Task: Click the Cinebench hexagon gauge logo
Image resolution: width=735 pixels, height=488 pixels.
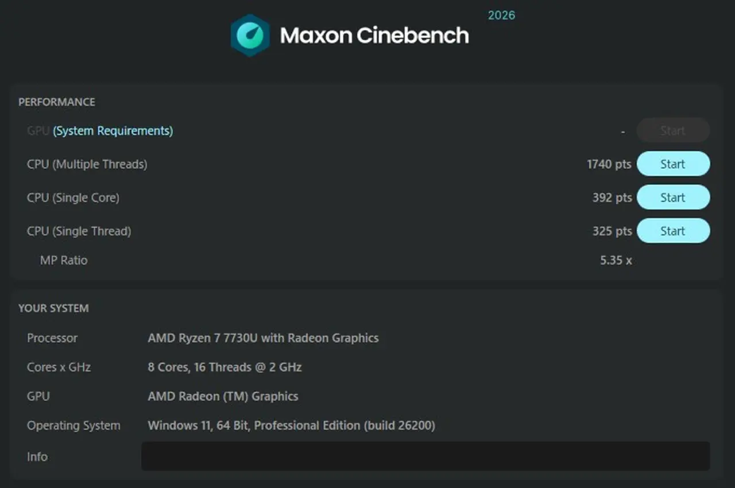Action: tap(250, 36)
